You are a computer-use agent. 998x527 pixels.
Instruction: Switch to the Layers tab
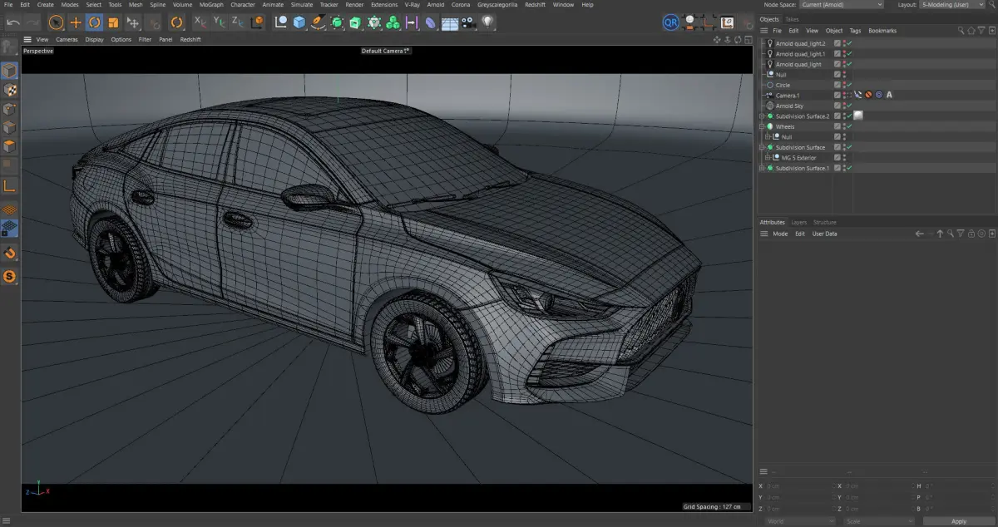point(798,222)
